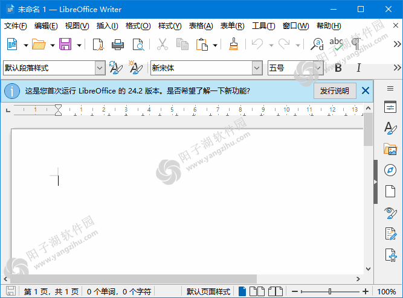
Task: Click the word count status bar entry
Action: (119, 291)
